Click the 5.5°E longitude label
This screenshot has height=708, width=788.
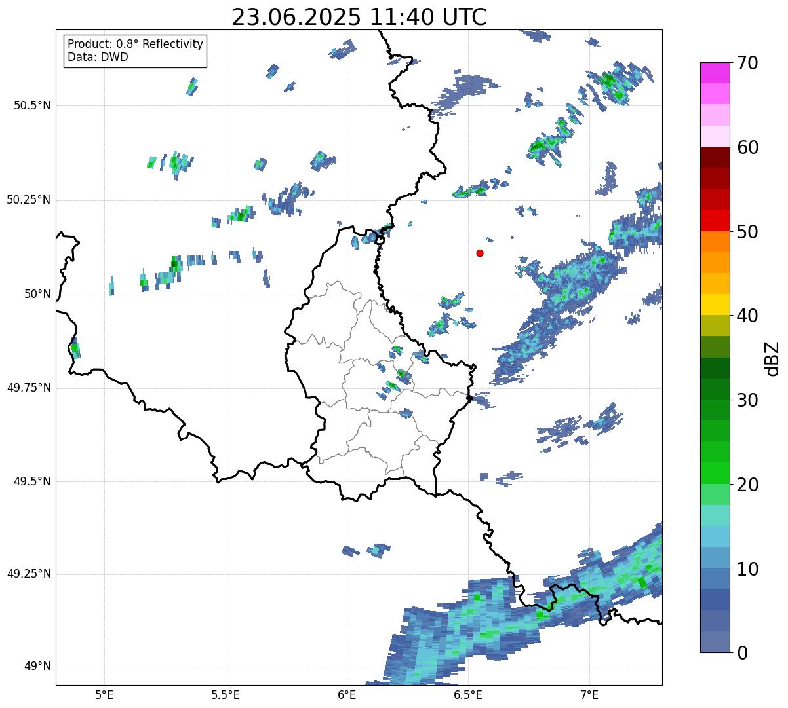coord(226,694)
